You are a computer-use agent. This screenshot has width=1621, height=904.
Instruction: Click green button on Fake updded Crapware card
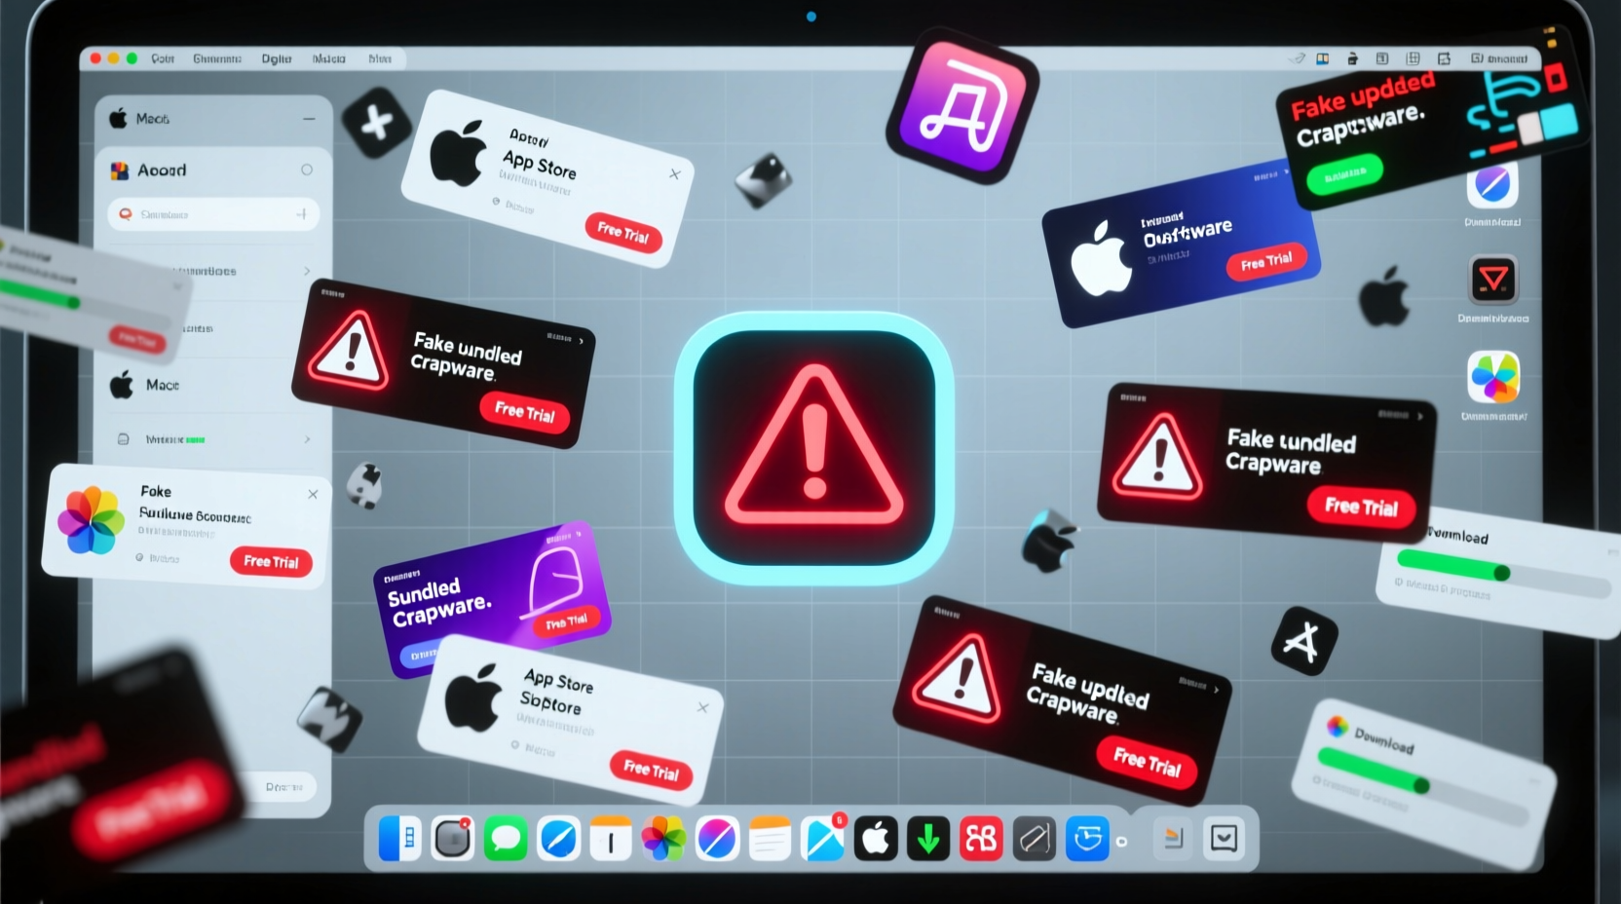1345,173
